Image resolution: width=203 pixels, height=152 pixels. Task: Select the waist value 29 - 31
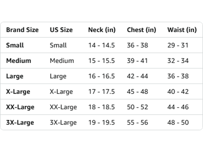coord(178,45)
